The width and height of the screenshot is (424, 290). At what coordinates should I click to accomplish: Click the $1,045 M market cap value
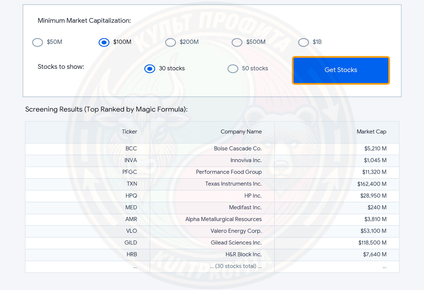(x=375, y=160)
